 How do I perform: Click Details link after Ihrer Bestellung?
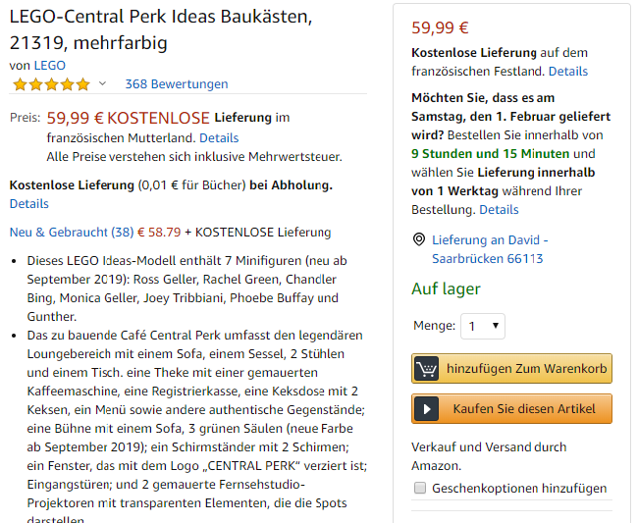[499, 209]
